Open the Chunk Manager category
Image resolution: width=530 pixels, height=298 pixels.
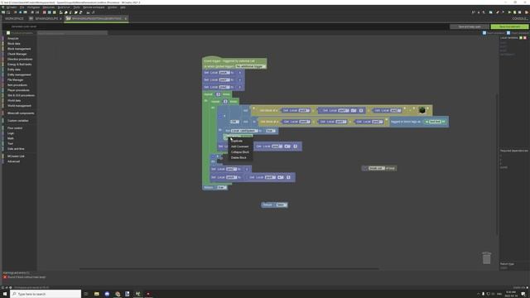pos(17,54)
